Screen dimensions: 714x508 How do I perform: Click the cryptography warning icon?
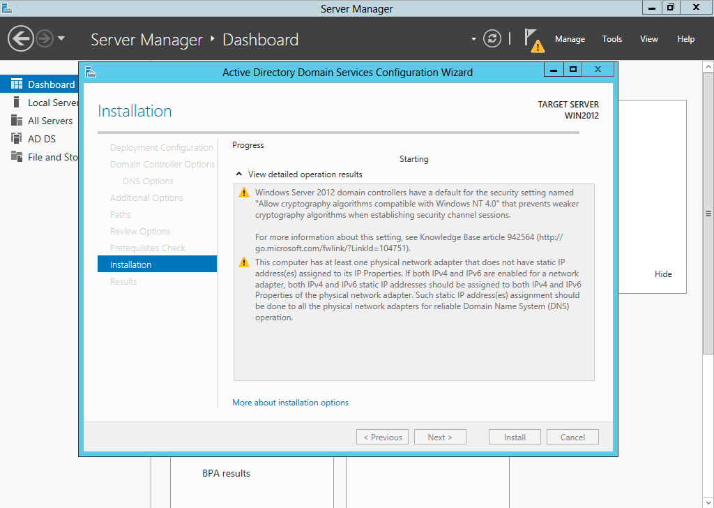click(x=244, y=193)
